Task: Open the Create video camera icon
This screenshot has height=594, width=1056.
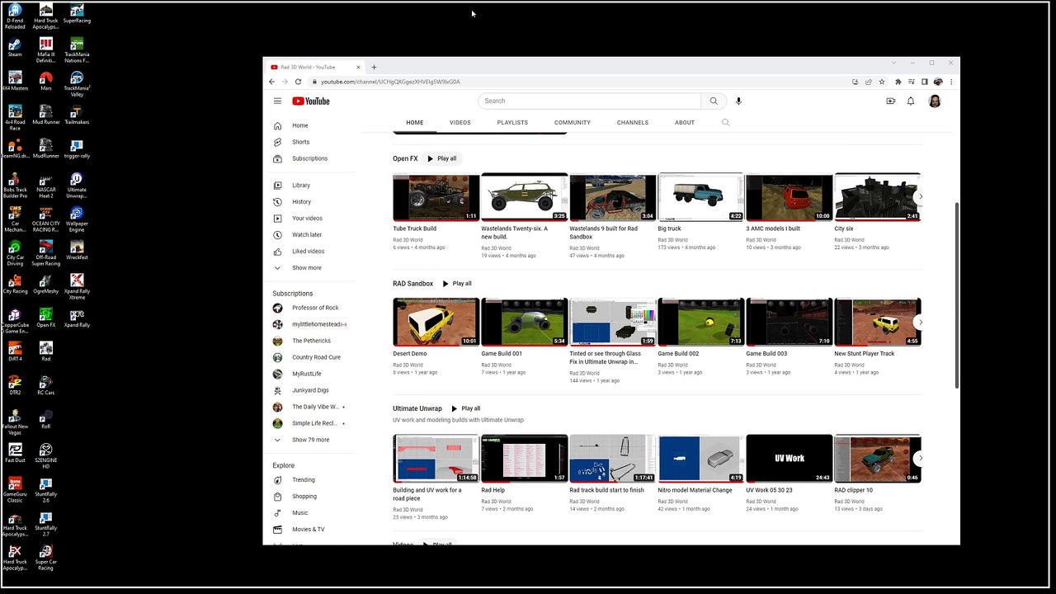Action: pos(890,101)
